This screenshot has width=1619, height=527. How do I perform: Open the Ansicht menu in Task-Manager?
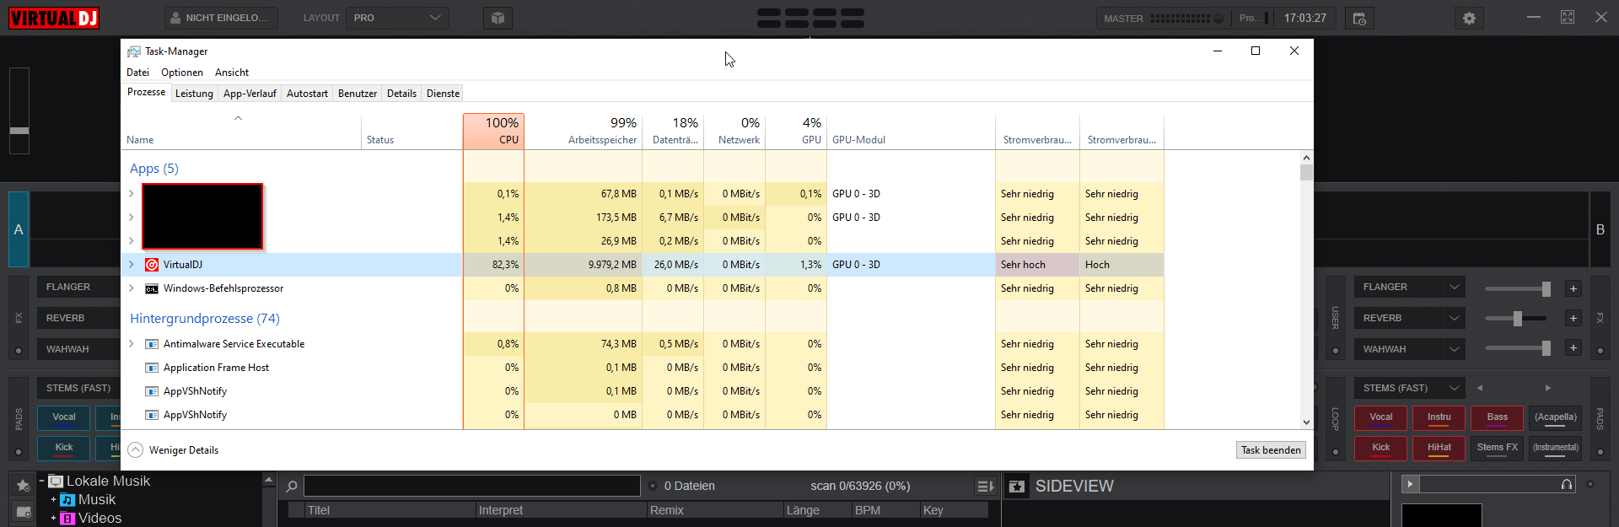coord(232,73)
